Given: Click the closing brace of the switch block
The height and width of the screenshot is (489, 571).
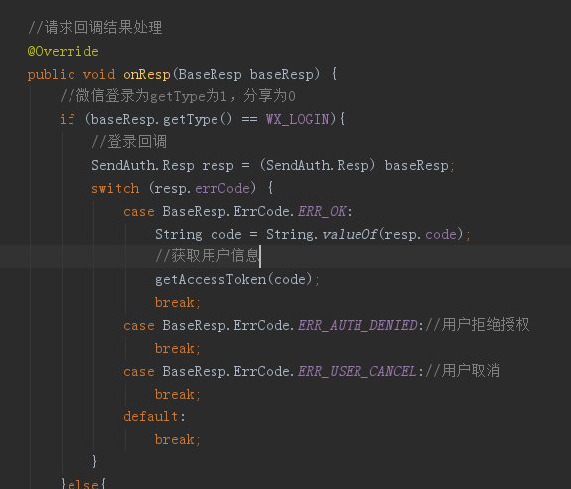Looking at the screenshot, I should tap(94, 461).
